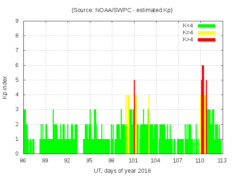Screen dimensions: 234x176
Task: Click the isolated yellow bar near day 103
Action: coord(149,125)
